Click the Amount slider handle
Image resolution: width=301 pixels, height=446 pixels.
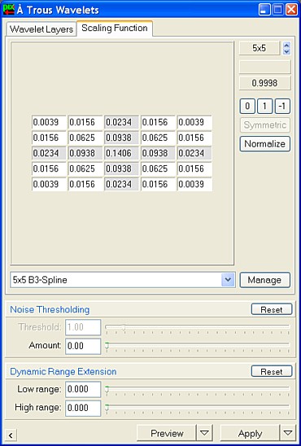click(x=107, y=346)
